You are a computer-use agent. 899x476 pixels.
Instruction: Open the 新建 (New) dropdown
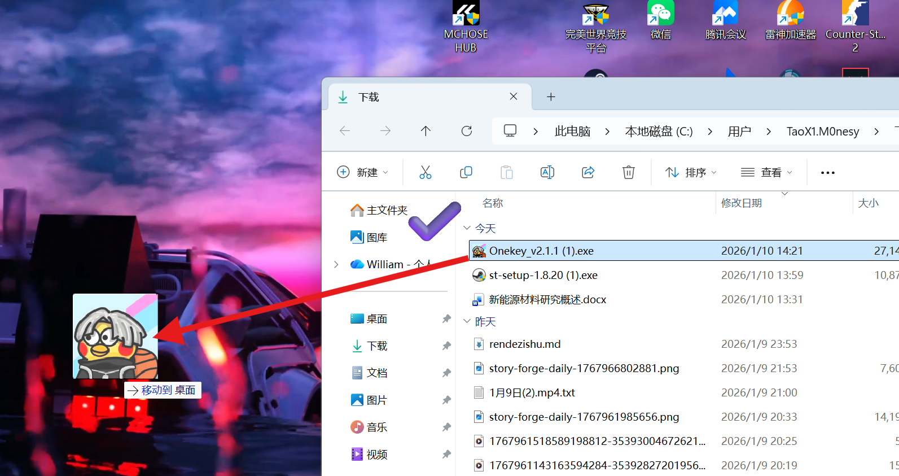363,172
